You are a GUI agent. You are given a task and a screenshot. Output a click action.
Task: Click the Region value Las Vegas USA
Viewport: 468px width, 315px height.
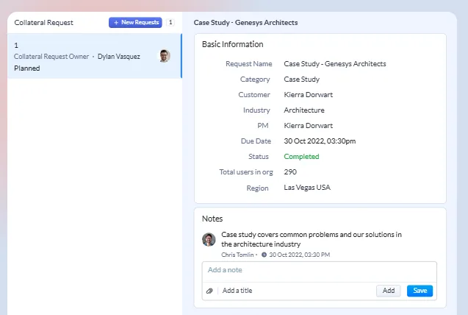tap(307, 188)
